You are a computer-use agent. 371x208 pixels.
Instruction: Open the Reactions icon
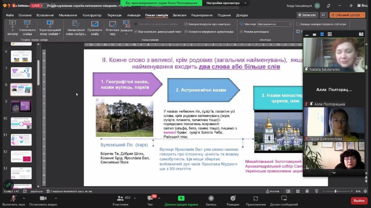tap(233, 198)
